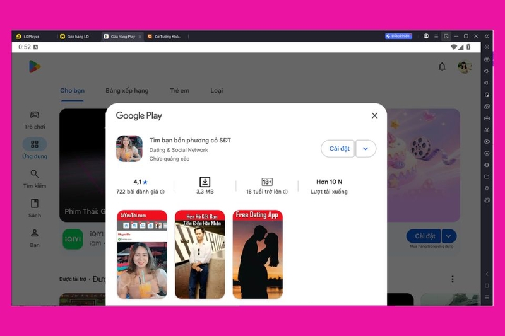Image resolution: width=505 pixels, height=336 pixels.
Task: Click the background blue Cài đặt button for iQIYI
Action: pyautogui.click(x=424, y=236)
